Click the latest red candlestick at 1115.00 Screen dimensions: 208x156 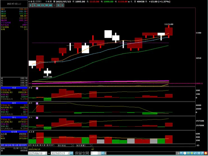click(x=169, y=31)
